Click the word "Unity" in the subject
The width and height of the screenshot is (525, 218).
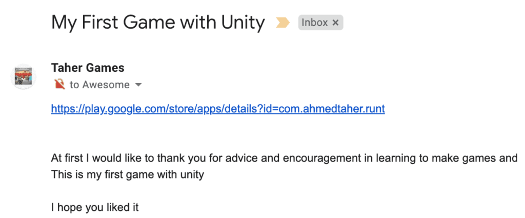point(243,23)
